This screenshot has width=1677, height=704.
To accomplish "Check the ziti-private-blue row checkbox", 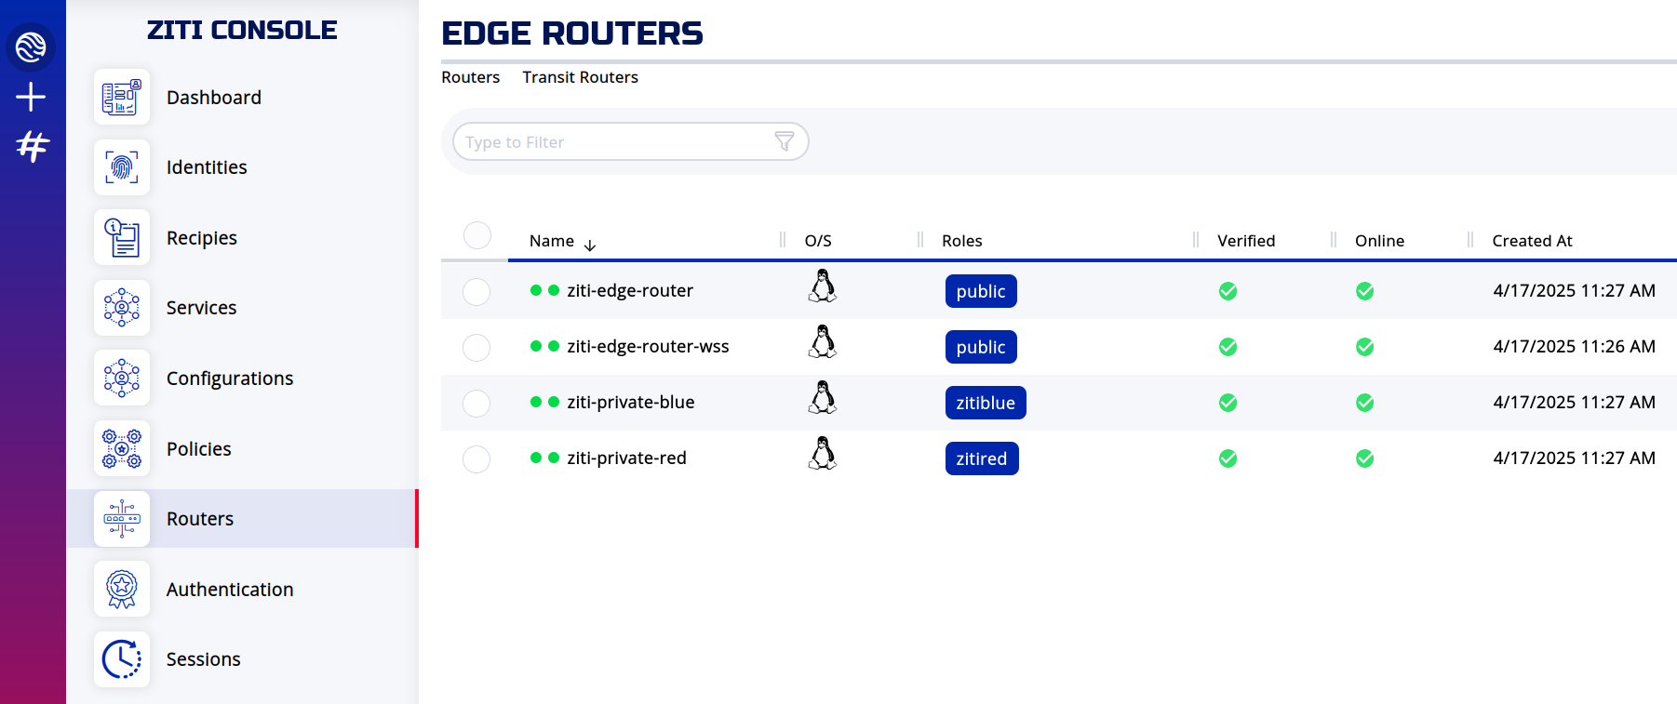I will (476, 404).
